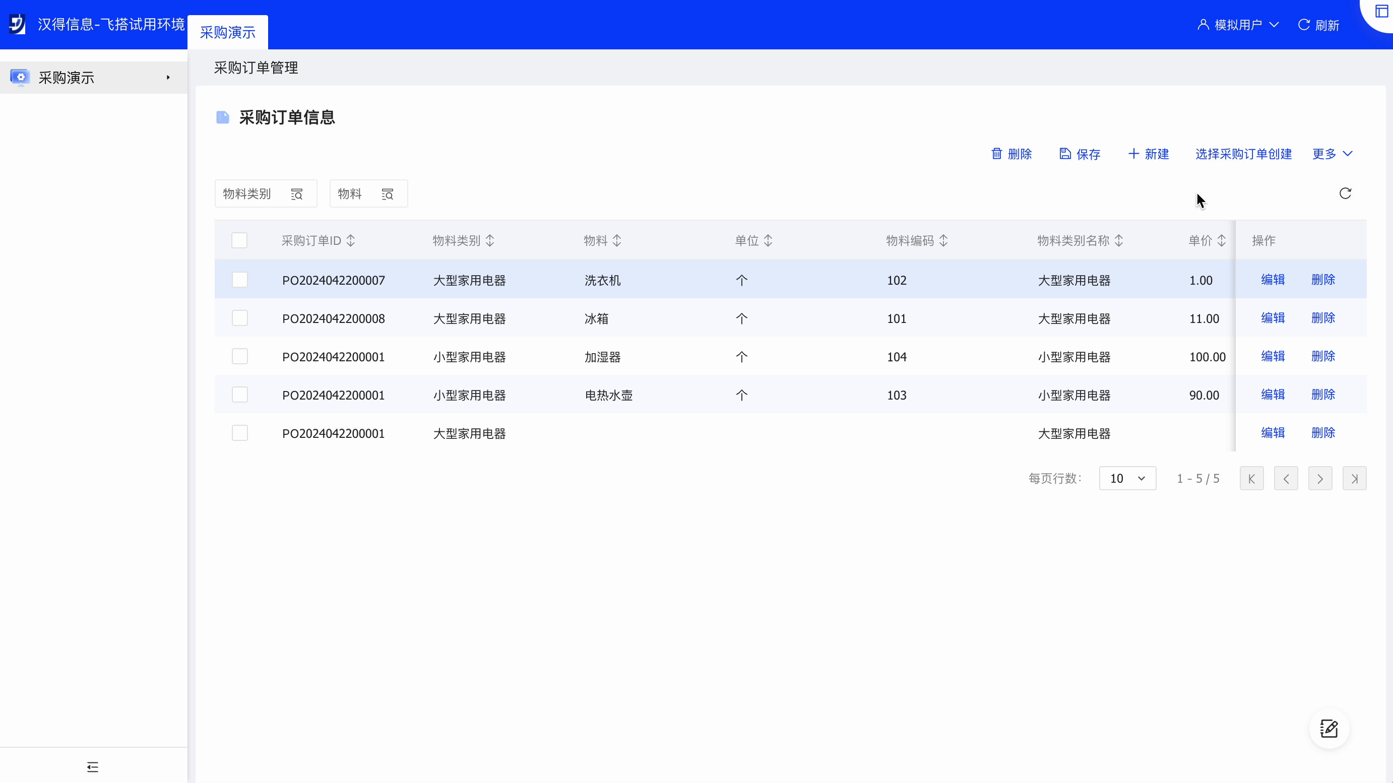This screenshot has width=1393, height=783.
Task: Sort by 采购订单ID column arrows
Action: (x=351, y=241)
